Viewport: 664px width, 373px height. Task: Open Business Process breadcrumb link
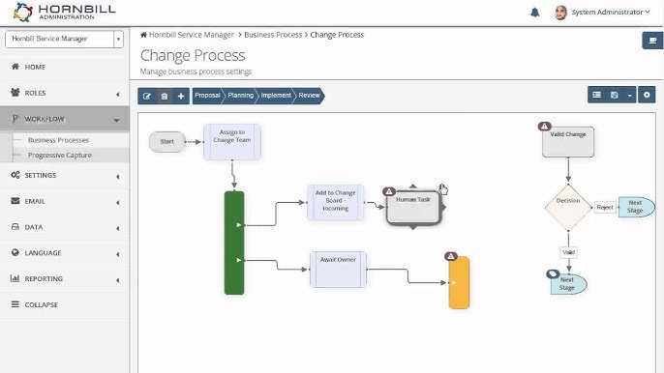[x=273, y=35]
